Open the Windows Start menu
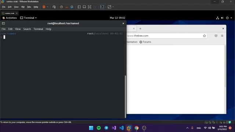Image resolution: width=235 pixels, height=132 pixels. [x=91, y=128]
